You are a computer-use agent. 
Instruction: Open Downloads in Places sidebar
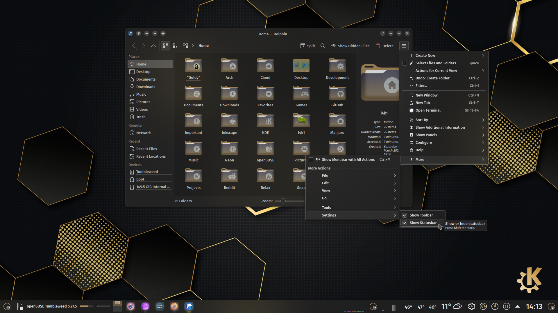pos(150,87)
